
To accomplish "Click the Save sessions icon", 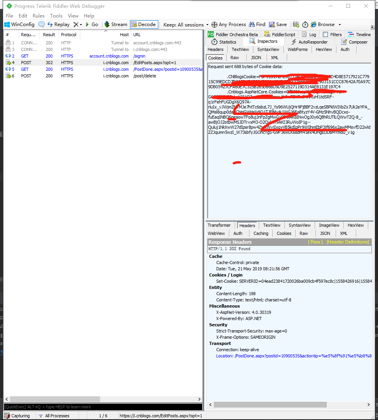I will (272, 24).
